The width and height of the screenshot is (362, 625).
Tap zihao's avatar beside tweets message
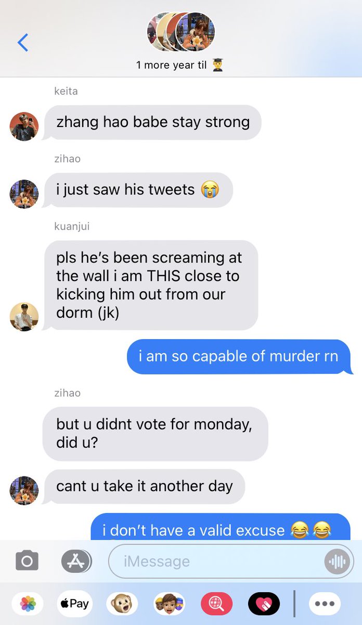24,194
